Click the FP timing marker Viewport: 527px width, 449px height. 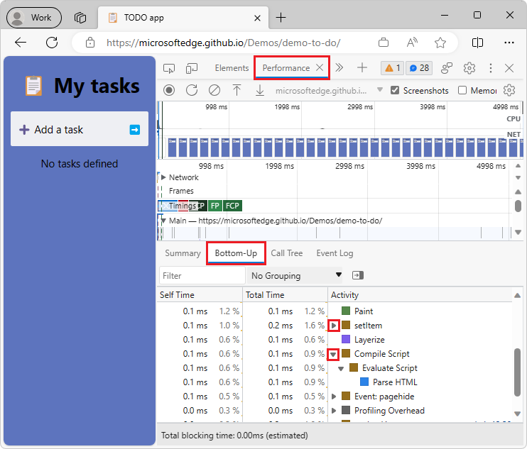[x=215, y=206]
